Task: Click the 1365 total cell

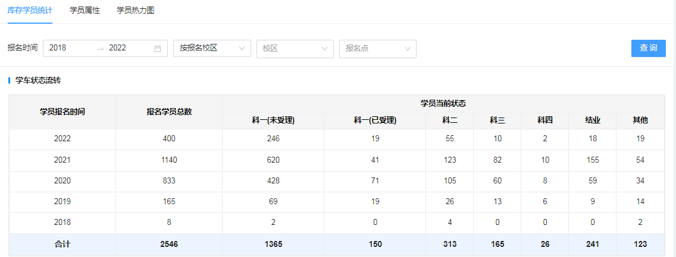Action: coord(273,244)
